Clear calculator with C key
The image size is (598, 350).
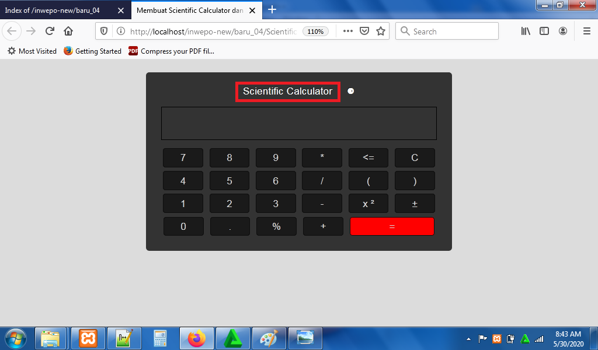point(415,157)
